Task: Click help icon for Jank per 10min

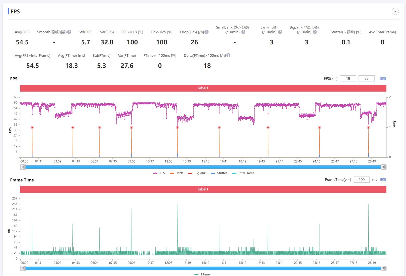Action: pyautogui.click(x=280, y=32)
